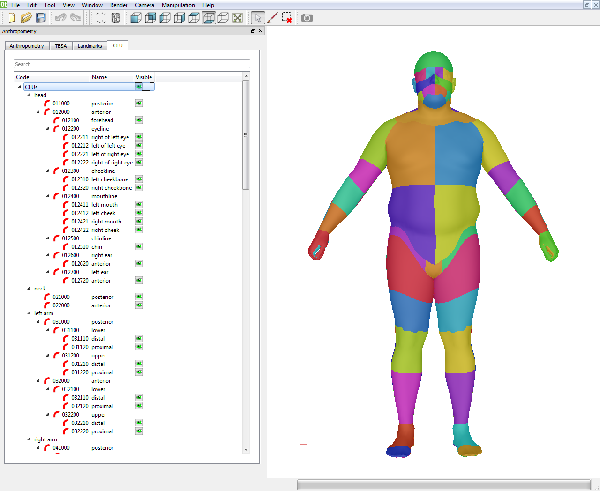The image size is (600, 491).
Task: Collapse the CFUs root node
Action: click(19, 87)
